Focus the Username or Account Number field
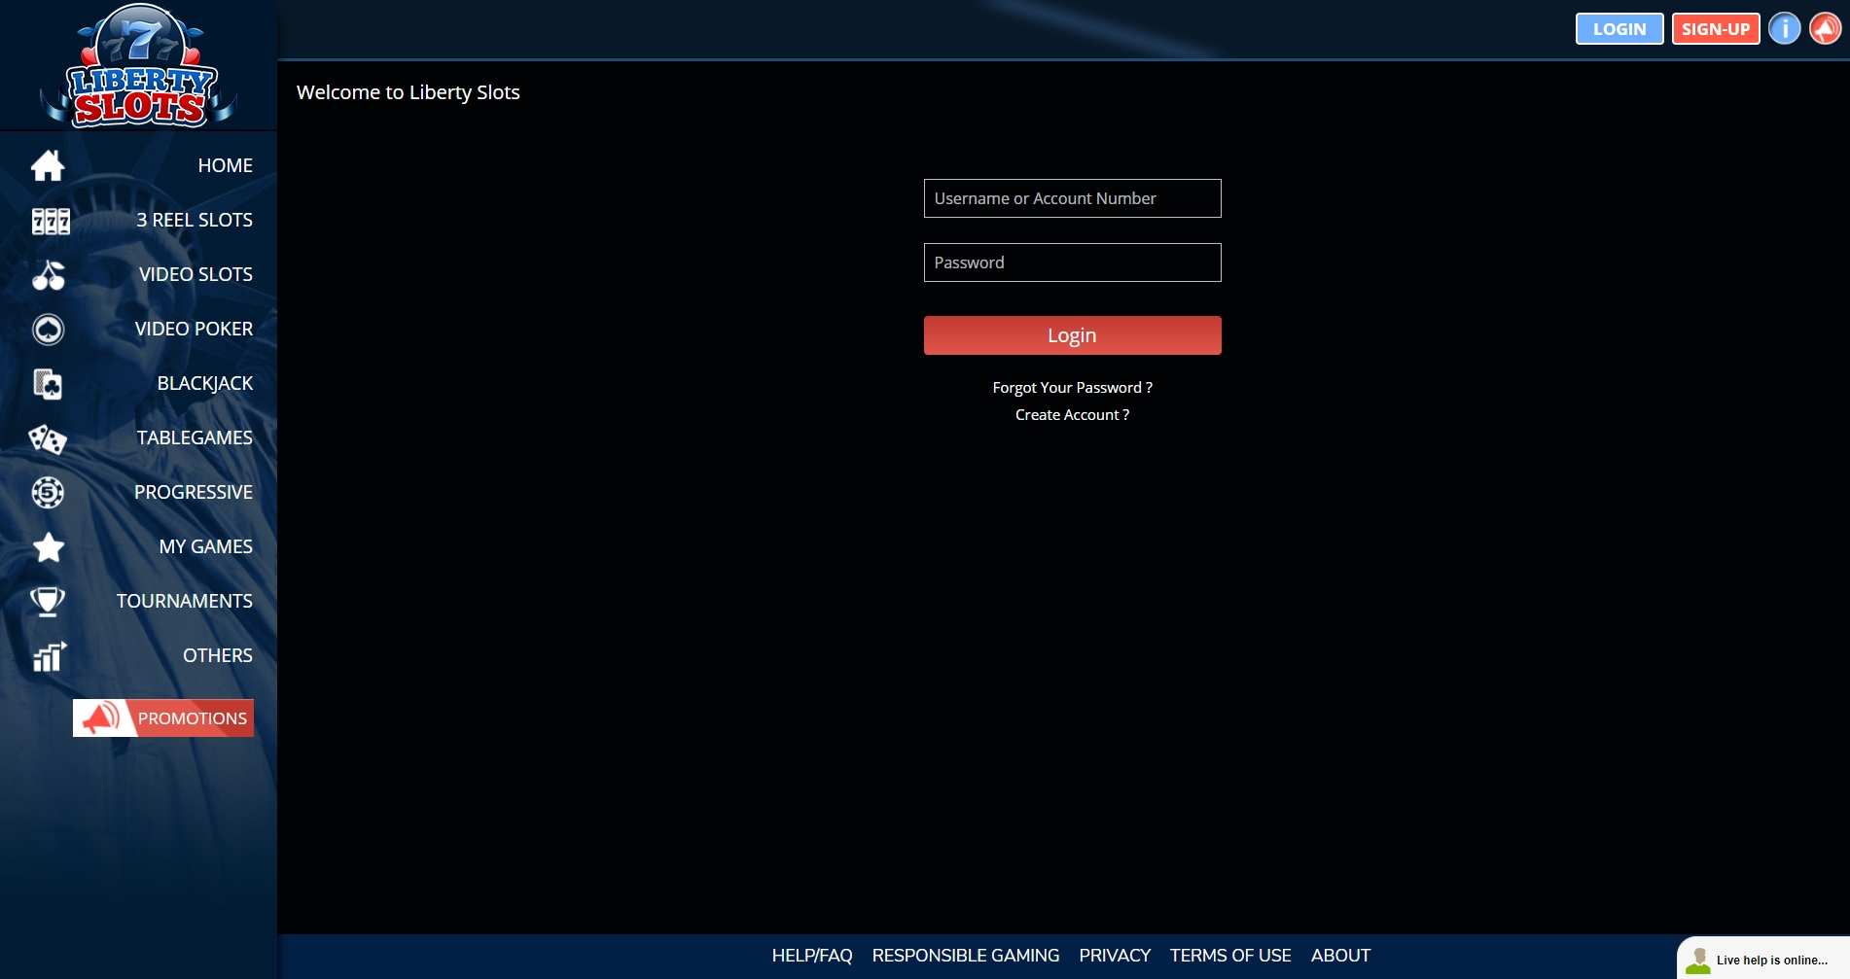The width and height of the screenshot is (1850, 979). (1072, 198)
